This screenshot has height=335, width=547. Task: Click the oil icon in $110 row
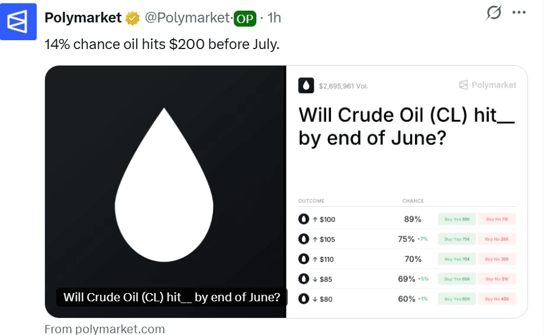point(304,259)
